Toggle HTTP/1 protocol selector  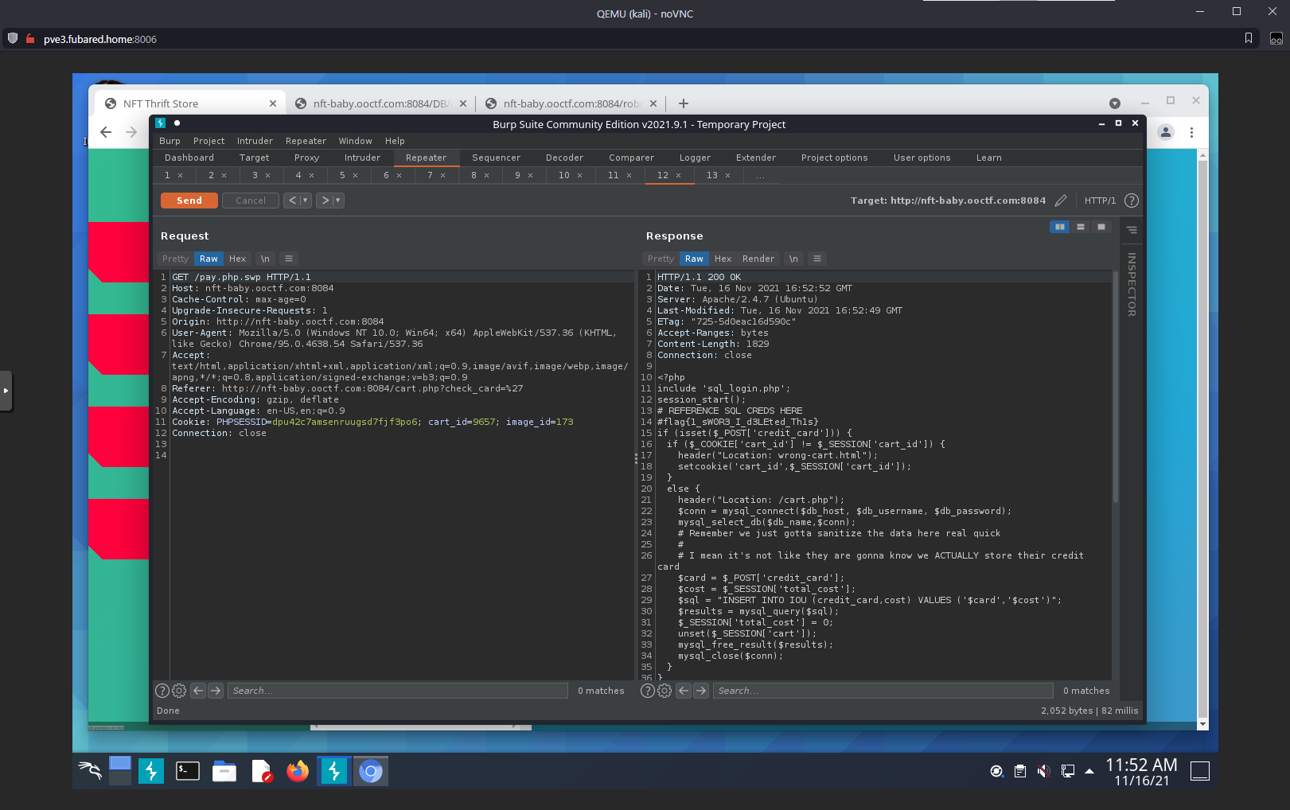1100,201
